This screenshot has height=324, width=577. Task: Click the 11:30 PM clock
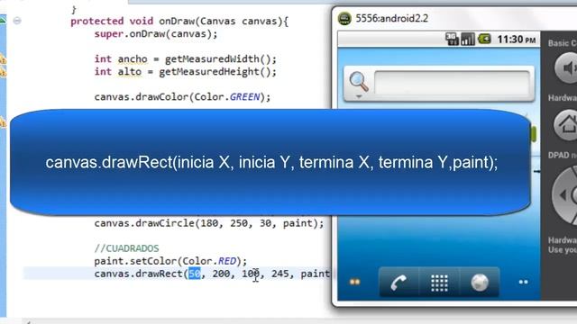(x=517, y=40)
